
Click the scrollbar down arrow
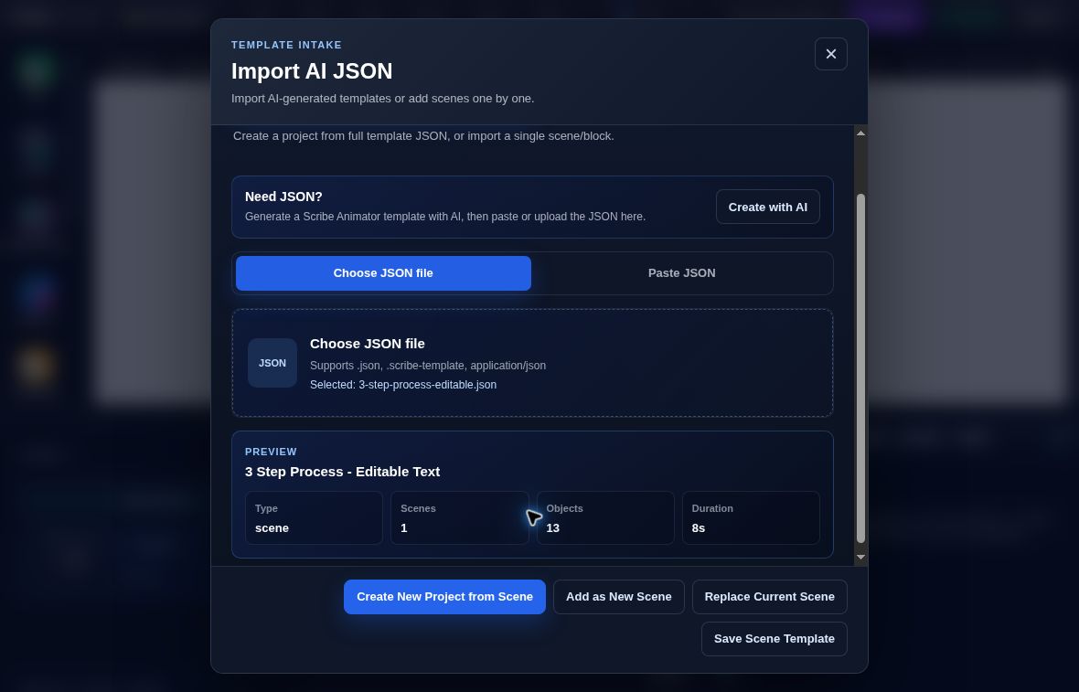860,558
